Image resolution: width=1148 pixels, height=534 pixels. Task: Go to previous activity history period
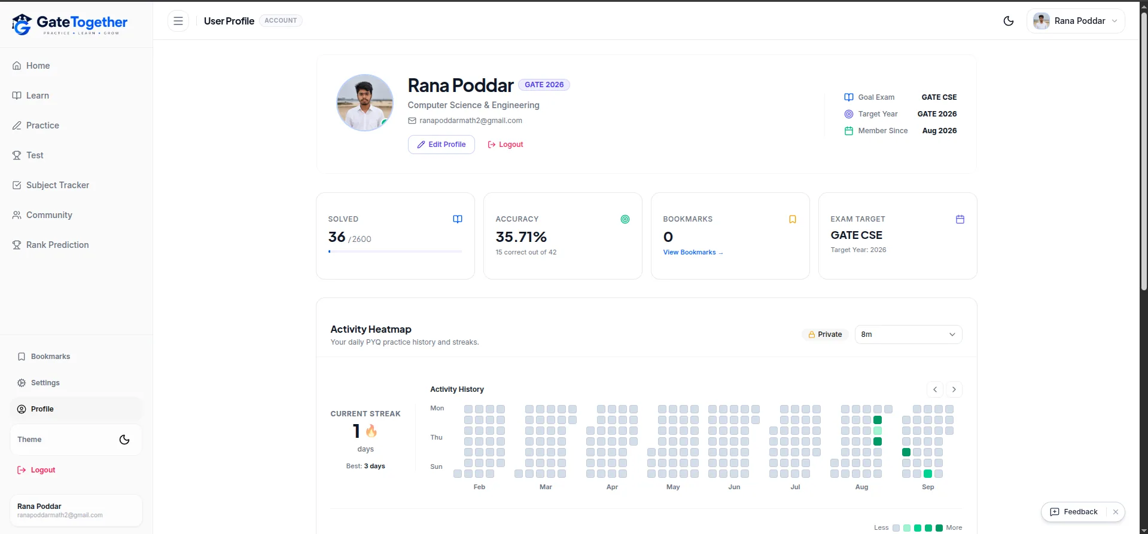[935, 389]
